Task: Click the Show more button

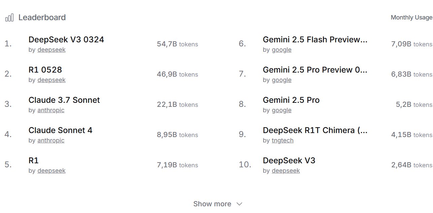Action: pyautogui.click(x=212, y=204)
